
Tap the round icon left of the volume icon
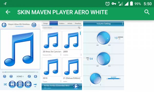tap(29, 76)
